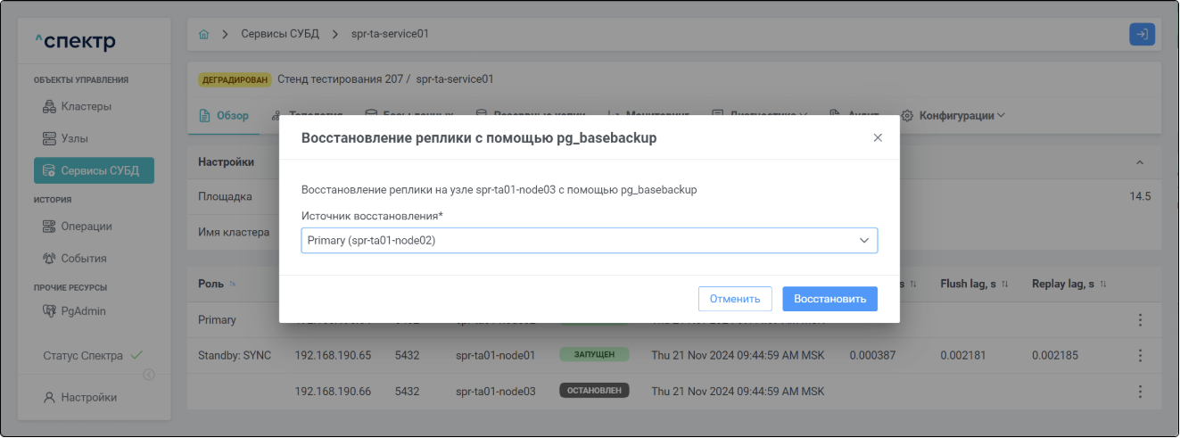Click the green checkmark status icon
The image size is (1180, 438).
coord(136,355)
